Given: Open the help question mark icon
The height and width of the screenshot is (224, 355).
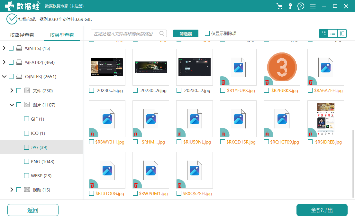Looking at the screenshot, I should 301,6.
